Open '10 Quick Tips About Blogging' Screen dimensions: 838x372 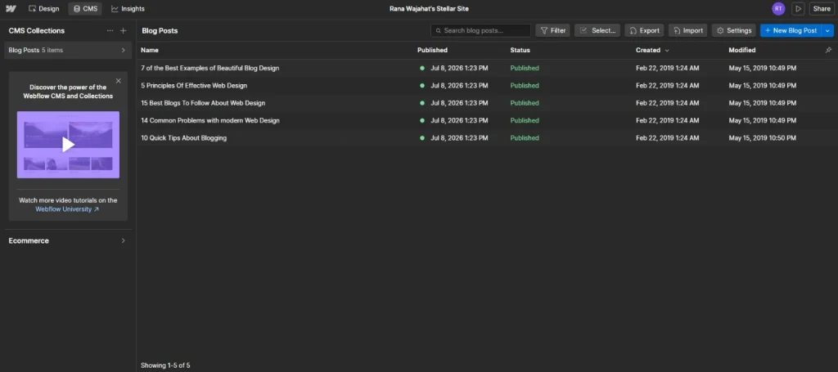click(x=184, y=137)
